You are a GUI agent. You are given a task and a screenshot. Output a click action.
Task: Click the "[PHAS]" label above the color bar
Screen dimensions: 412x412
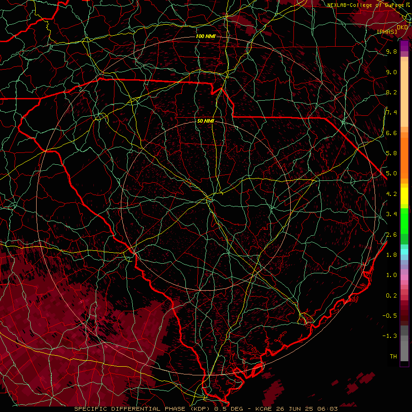(x=387, y=32)
